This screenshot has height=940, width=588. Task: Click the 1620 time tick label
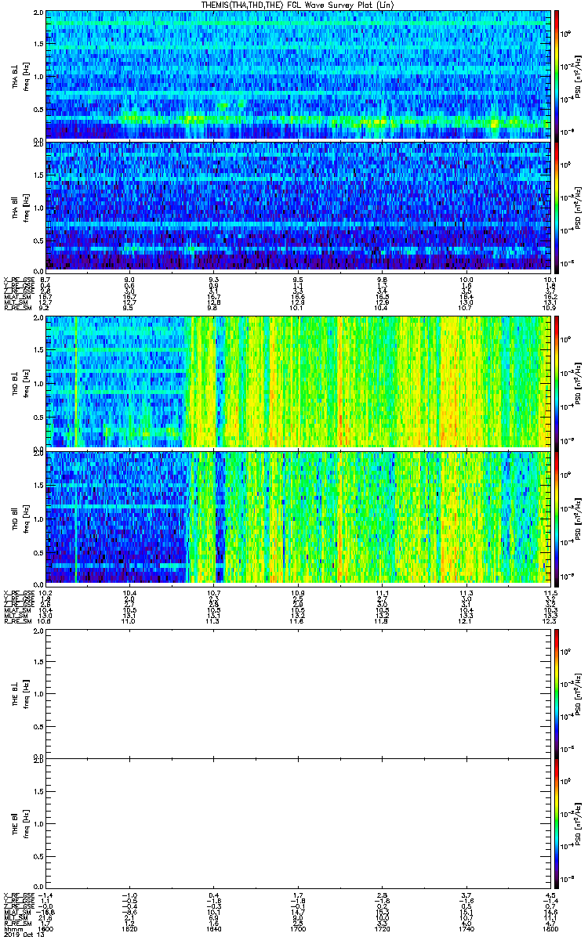tap(130, 928)
